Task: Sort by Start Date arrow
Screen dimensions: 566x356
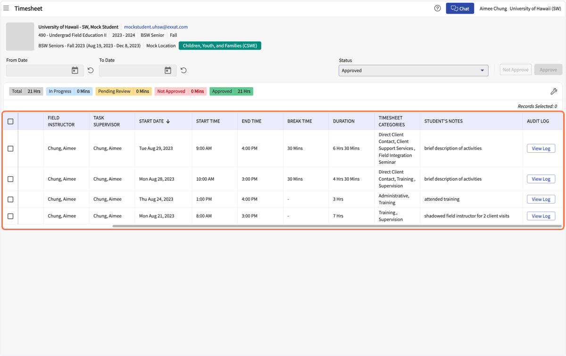Action: pyautogui.click(x=168, y=121)
